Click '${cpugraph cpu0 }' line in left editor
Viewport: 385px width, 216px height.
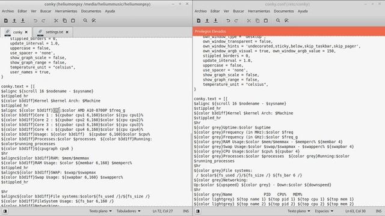point(37,148)
